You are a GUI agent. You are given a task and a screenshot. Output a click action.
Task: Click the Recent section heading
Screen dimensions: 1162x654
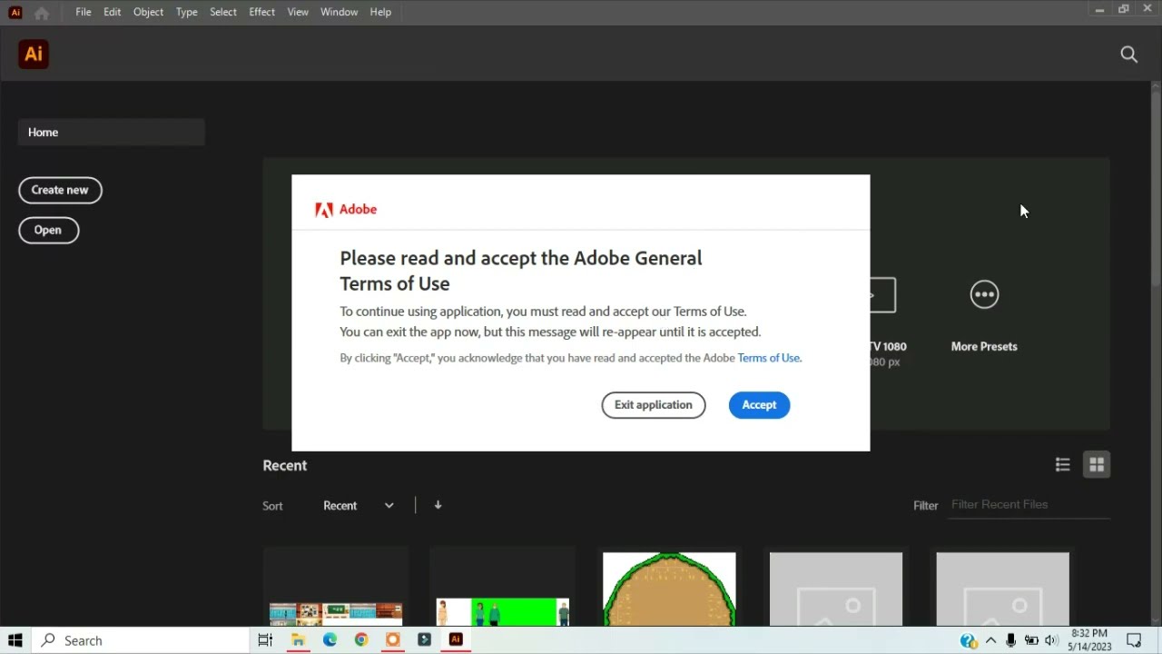pyautogui.click(x=285, y=465)
